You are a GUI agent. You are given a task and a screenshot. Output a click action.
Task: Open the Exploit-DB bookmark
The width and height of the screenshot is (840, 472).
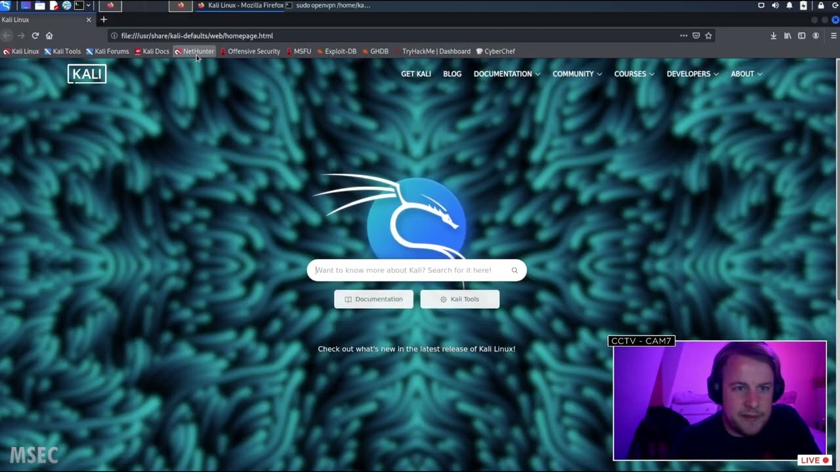tap(336, 51)
